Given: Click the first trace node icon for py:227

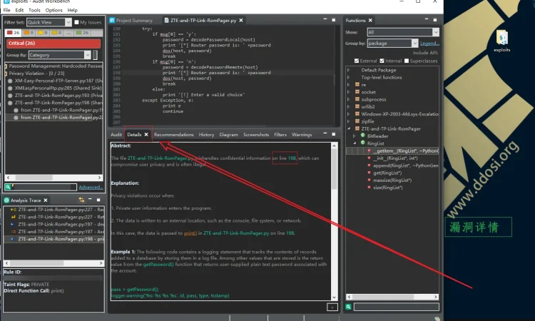Looking at the screenshot, I should [13, 210].
